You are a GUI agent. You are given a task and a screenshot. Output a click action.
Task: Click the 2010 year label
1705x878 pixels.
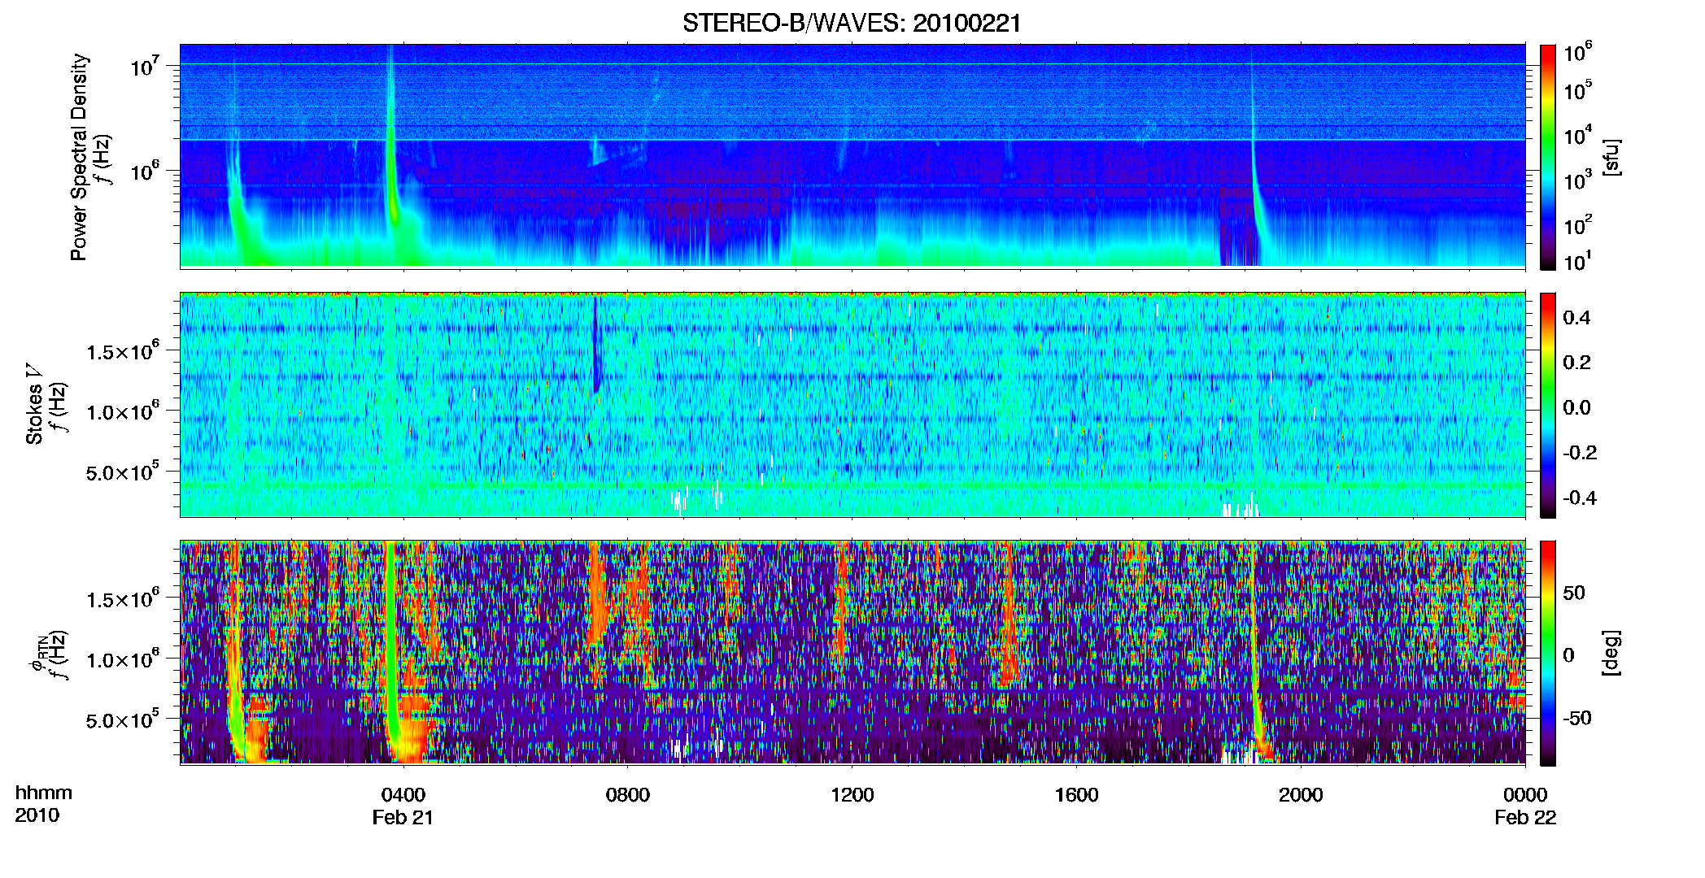point(37,815)
